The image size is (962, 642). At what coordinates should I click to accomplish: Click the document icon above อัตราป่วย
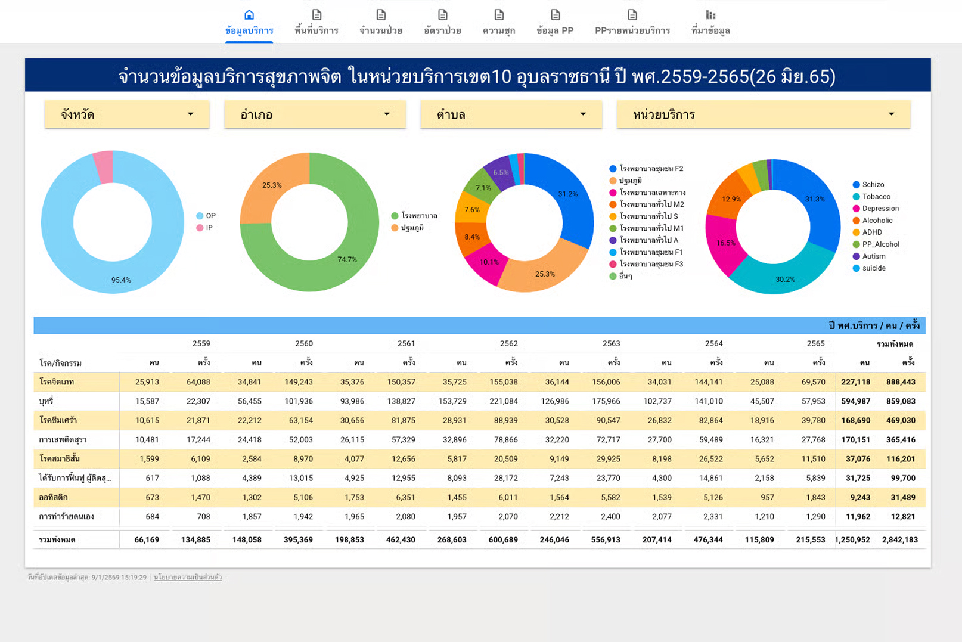point(442,15)
